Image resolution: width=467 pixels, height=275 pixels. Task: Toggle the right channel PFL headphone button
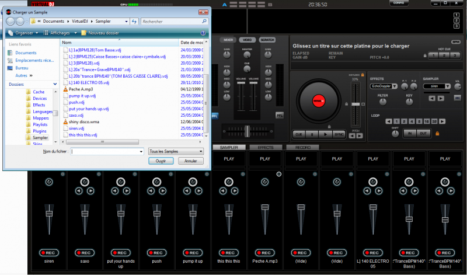pyautogui.click(x=280, y=115)
